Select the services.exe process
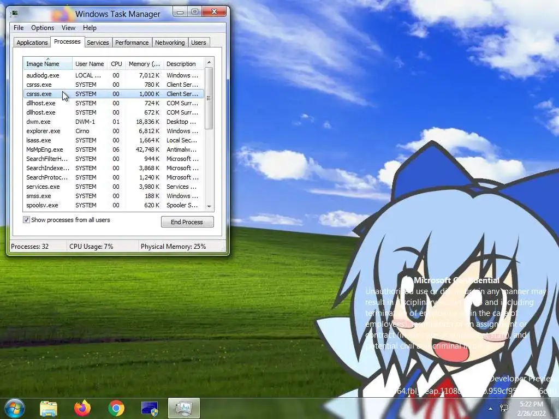 [114, 187]
